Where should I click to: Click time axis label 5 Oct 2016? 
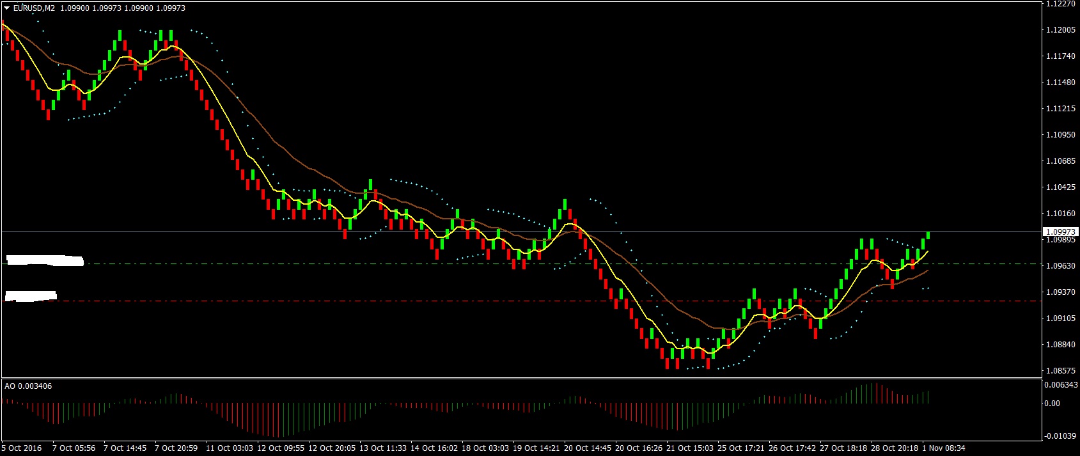pos(22,448)
